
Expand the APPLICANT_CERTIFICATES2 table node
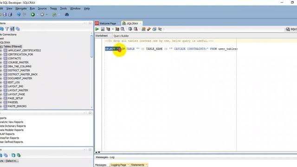(1, 51)
